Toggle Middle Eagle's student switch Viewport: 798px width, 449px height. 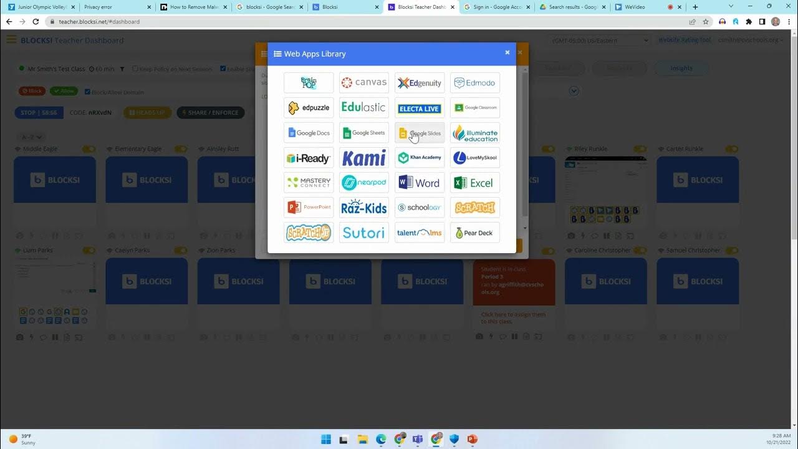tap(89, 149)
